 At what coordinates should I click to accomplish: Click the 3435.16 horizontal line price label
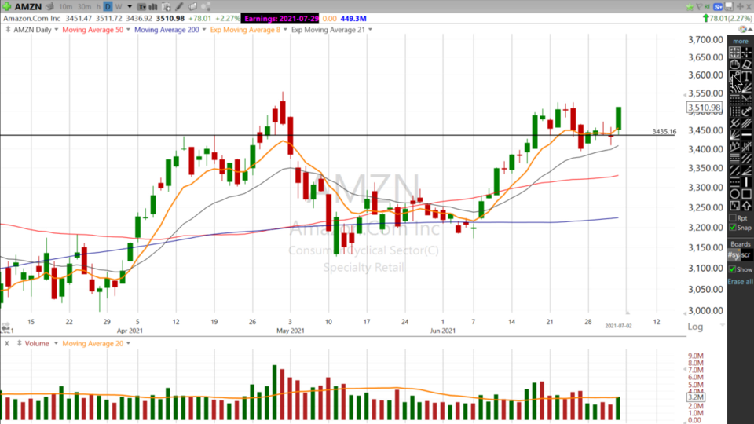[664, 131]
